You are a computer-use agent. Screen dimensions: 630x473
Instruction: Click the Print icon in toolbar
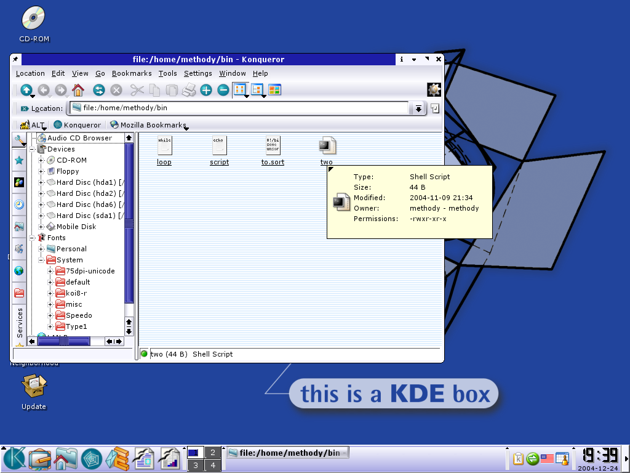(x=189, y=91)
